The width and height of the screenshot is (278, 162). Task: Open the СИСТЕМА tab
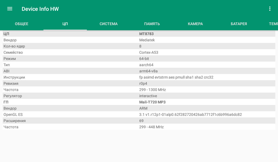point(109,24)
